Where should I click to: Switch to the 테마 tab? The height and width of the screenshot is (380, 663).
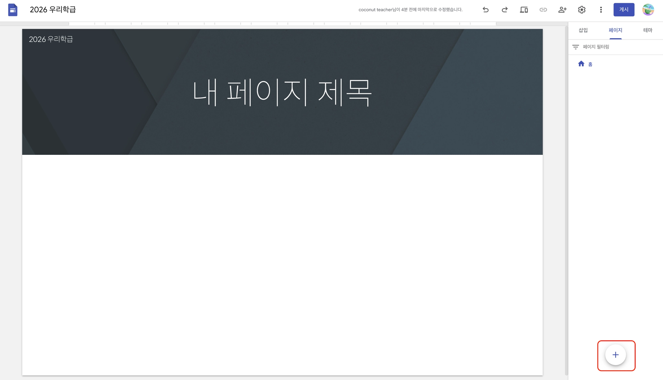coord(647,30)
